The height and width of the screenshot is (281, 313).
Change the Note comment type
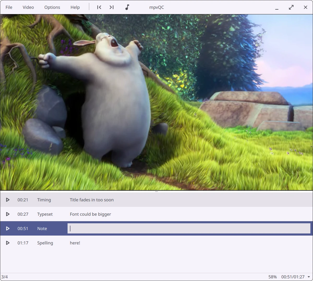coord(42,229)
